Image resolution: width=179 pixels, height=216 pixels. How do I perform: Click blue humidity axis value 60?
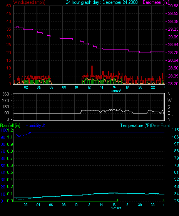click(3, 158)
